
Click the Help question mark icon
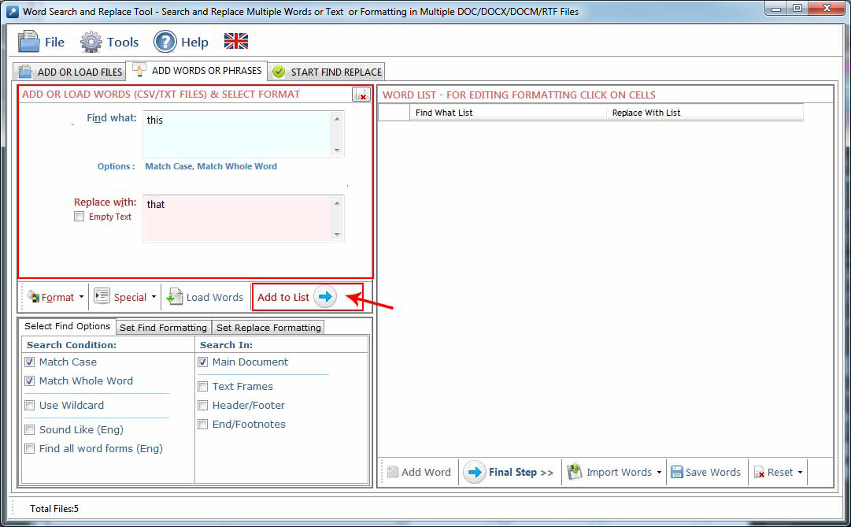165,42
